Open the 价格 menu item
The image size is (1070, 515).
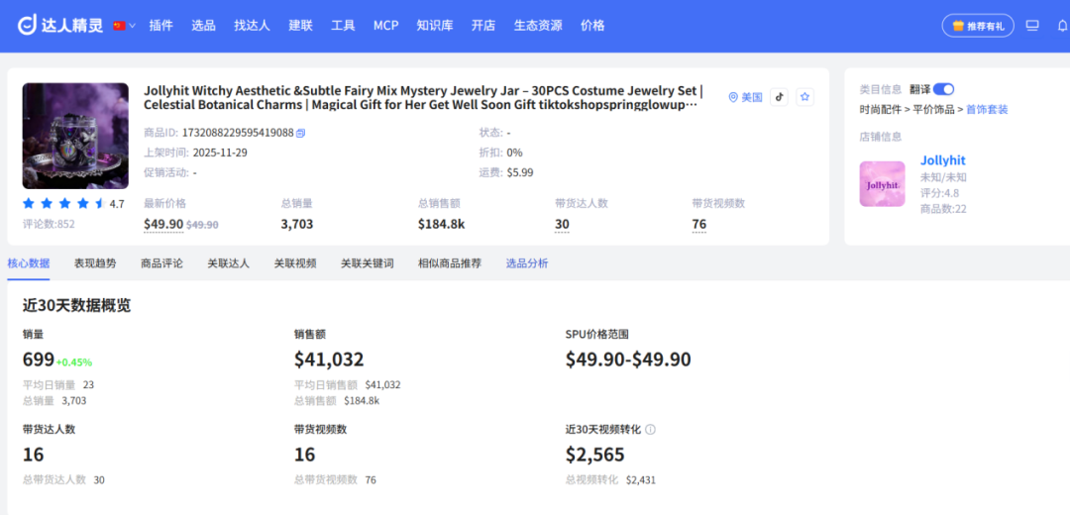[x=592, y=25]
